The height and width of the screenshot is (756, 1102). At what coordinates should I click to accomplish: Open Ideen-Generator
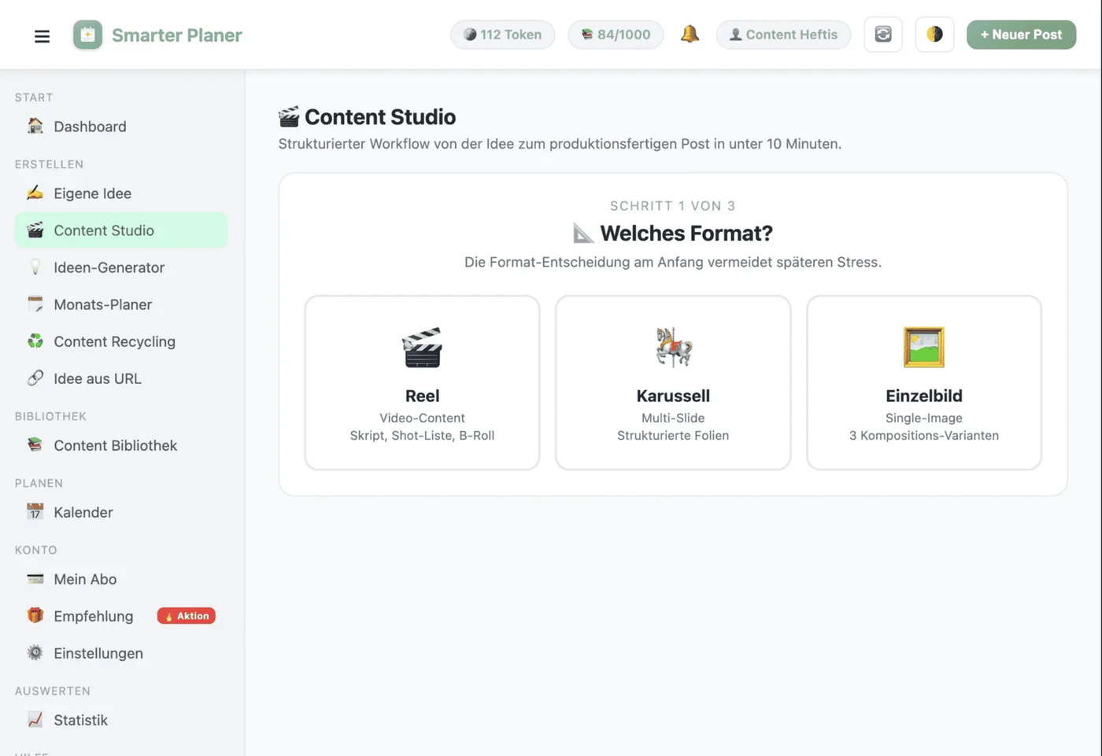[121, 267]
